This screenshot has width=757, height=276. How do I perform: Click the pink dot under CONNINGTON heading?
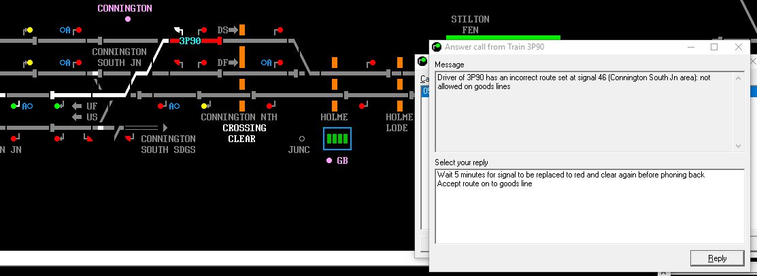tap(127, 19)
